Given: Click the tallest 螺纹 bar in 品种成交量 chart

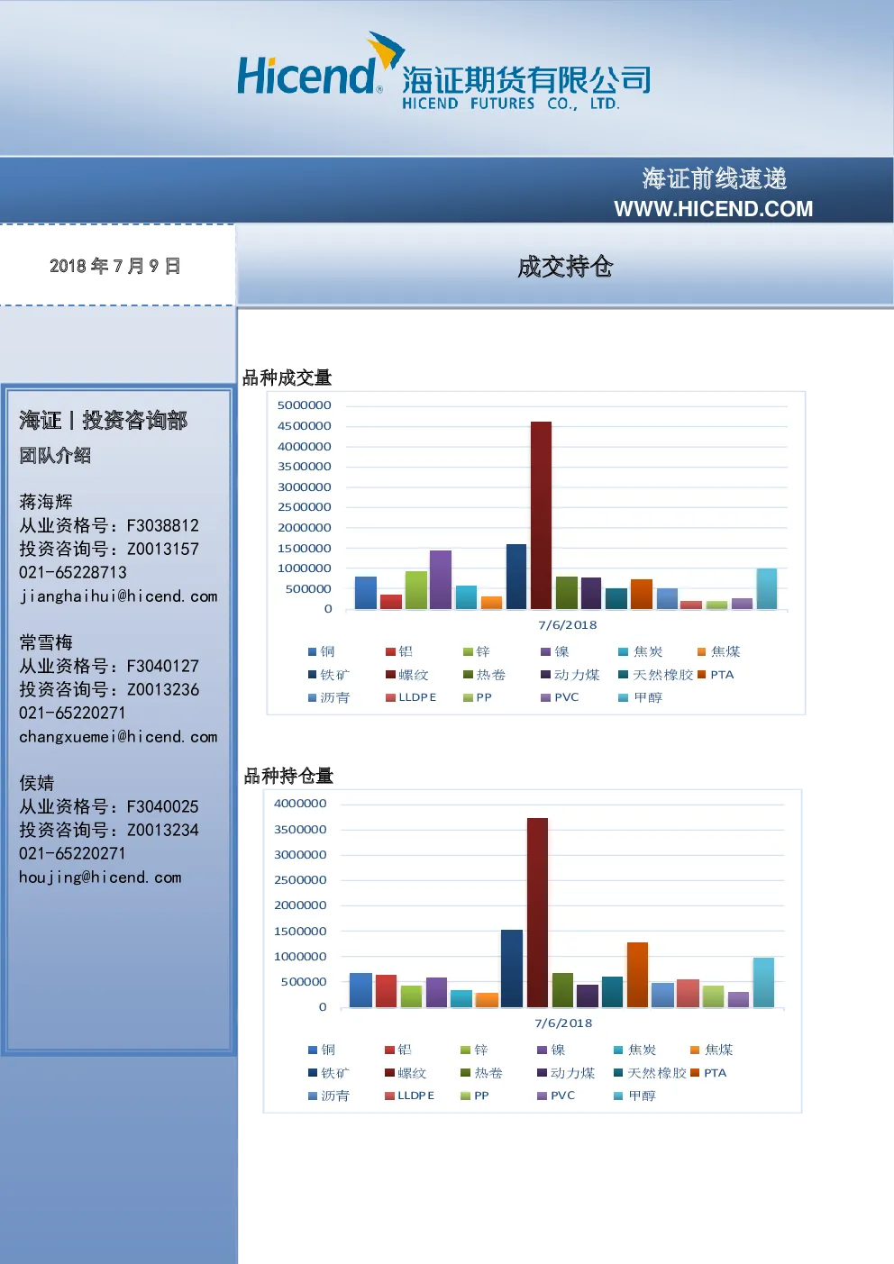Looking at the screenshot, I should (541, 515).
